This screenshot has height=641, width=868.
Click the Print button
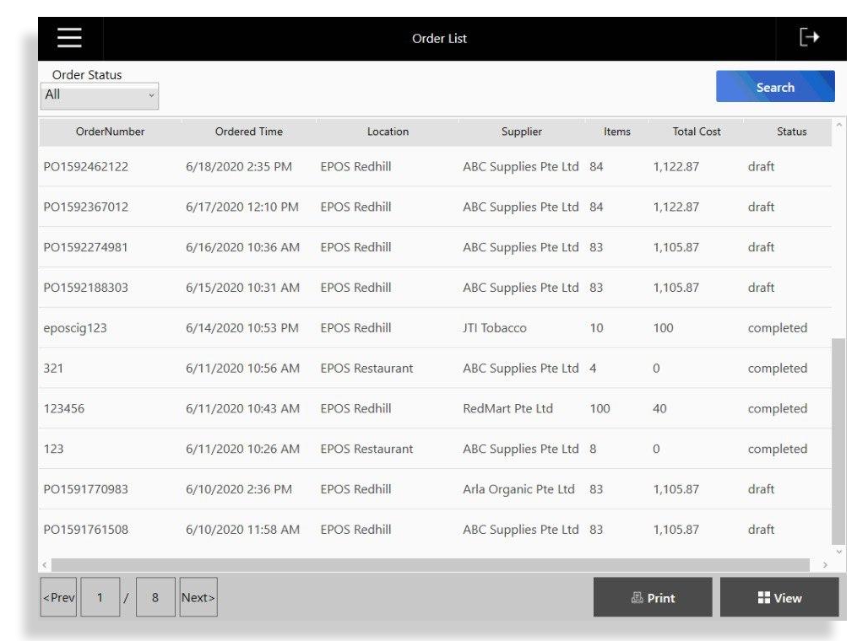(653, 597)
